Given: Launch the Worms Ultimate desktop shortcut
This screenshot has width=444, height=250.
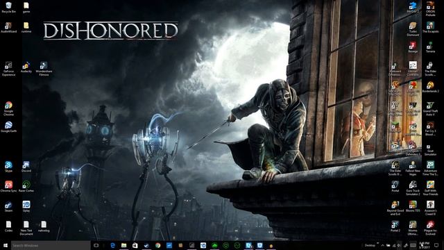Looking at the screenshot, I should pos(413,228).
